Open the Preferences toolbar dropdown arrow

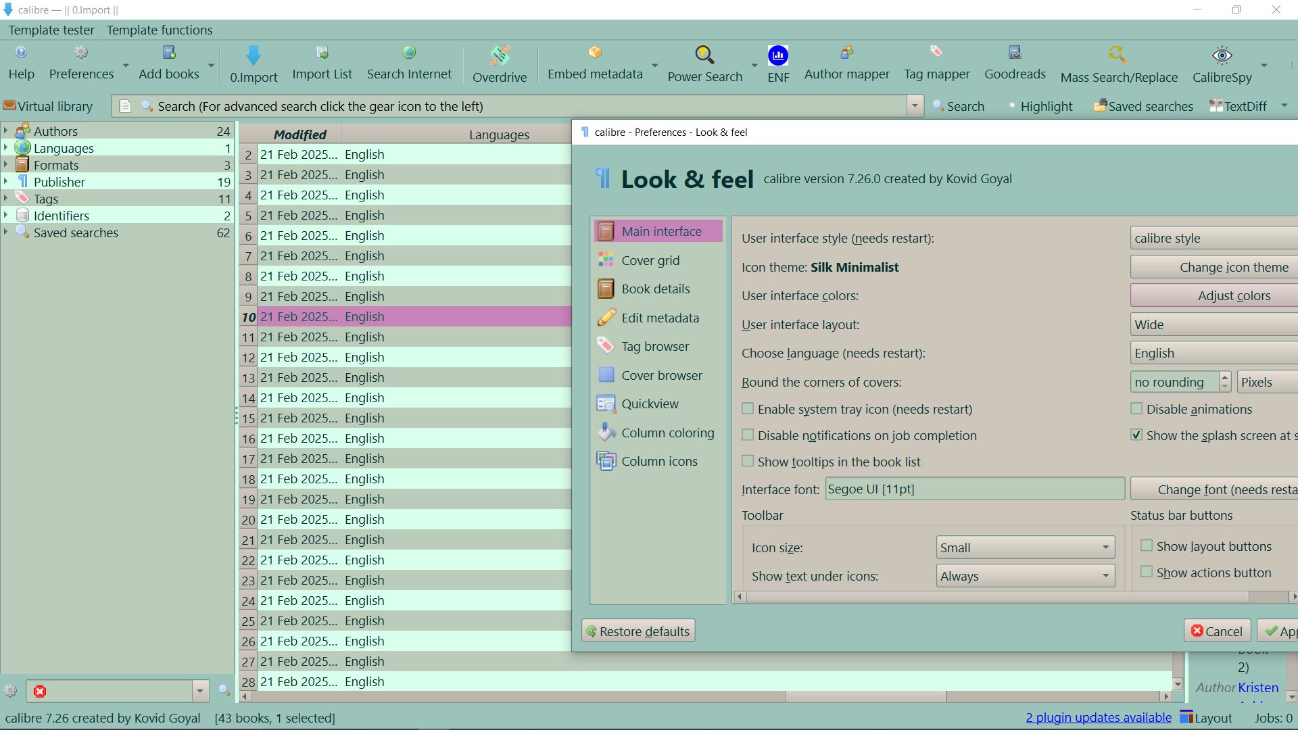point(126,65)
